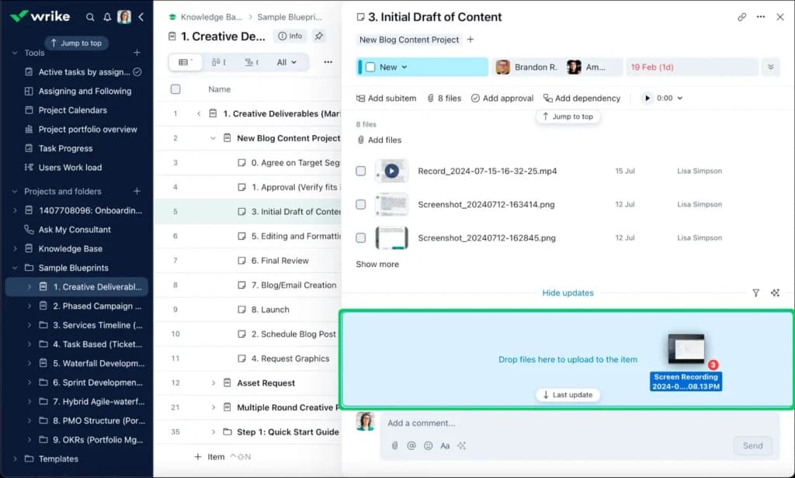Collapse the Projects and folders section
795x478 pixels.
pos(15,191)
